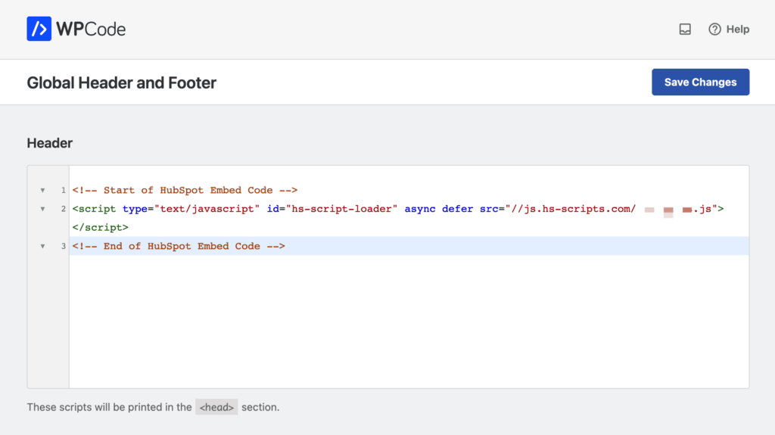Image resolution: width=775 pixels, height=435 pixels.
Task: Click the WPCode logo icon
Action: tap(39, 29)
